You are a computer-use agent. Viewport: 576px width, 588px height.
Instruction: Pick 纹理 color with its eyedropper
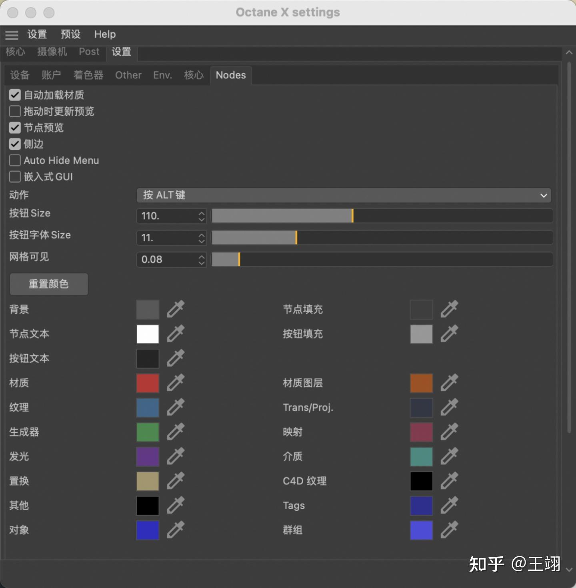(x=176, y=407)
